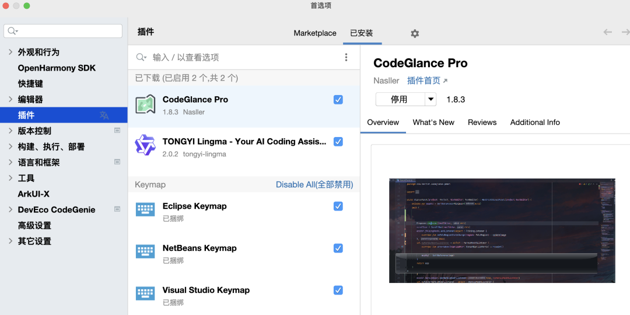Image resolution: width=630 pixels, height=315 pixels.
Task: Open the plugin list options three-dot menu
Action: (x=346, y=57)
